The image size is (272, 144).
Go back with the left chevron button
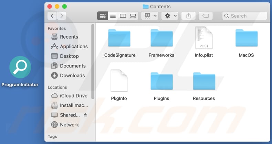coord(52,16)
